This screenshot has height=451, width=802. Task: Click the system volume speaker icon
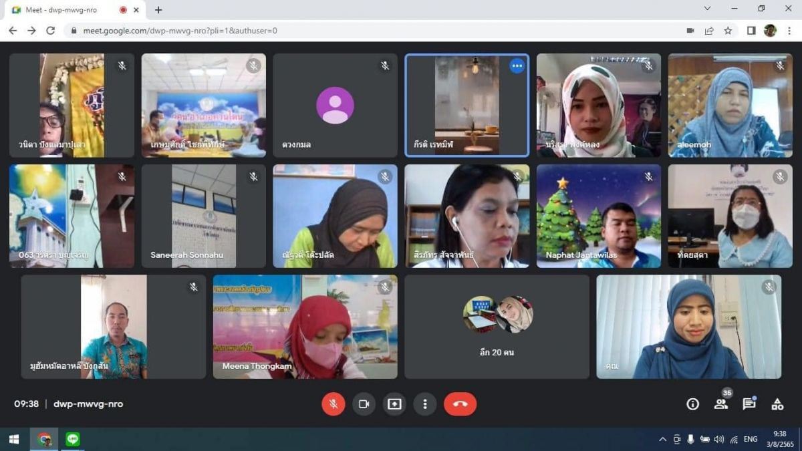tap(719, 440)
